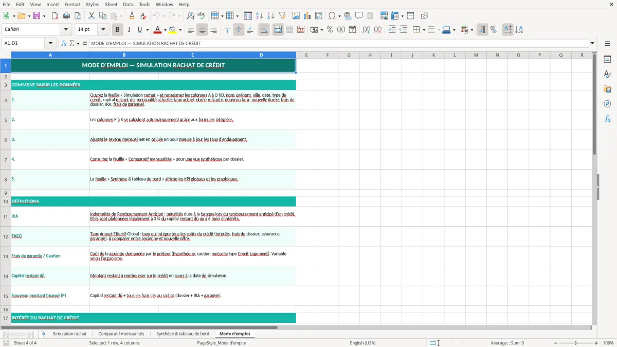Screen dimensions: 617x347
Task: Open Font Color dropdown arrow
Action: point(166,30)
